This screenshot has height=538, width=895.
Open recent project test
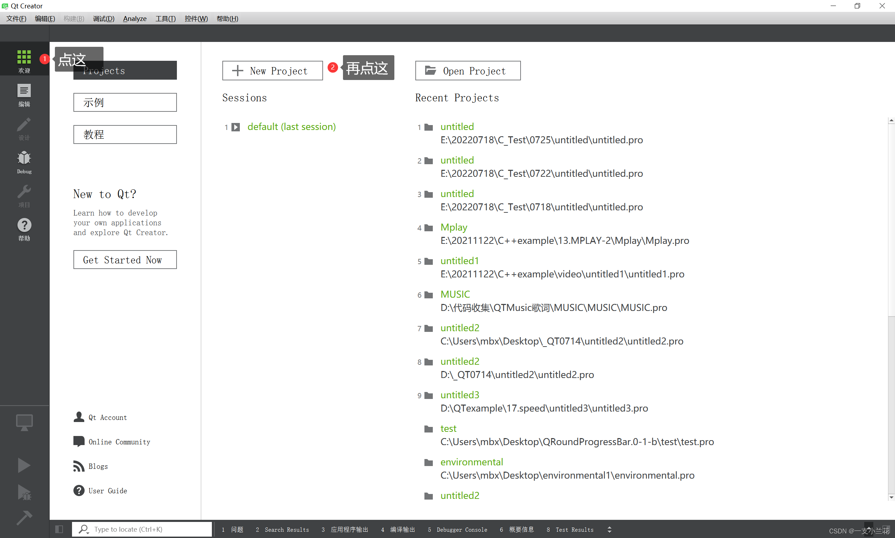449,429
